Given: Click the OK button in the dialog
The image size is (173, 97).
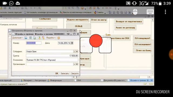Looking at the screenshot, I should [x=57, y=74].
